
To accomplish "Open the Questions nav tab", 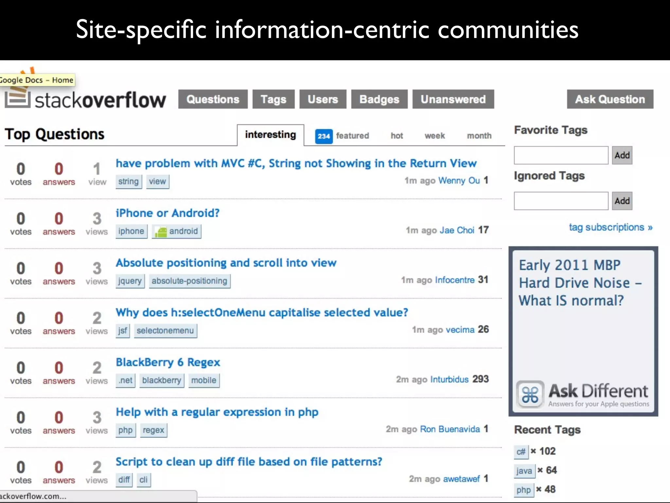I will pyautogui.click(x=213, y=99).
